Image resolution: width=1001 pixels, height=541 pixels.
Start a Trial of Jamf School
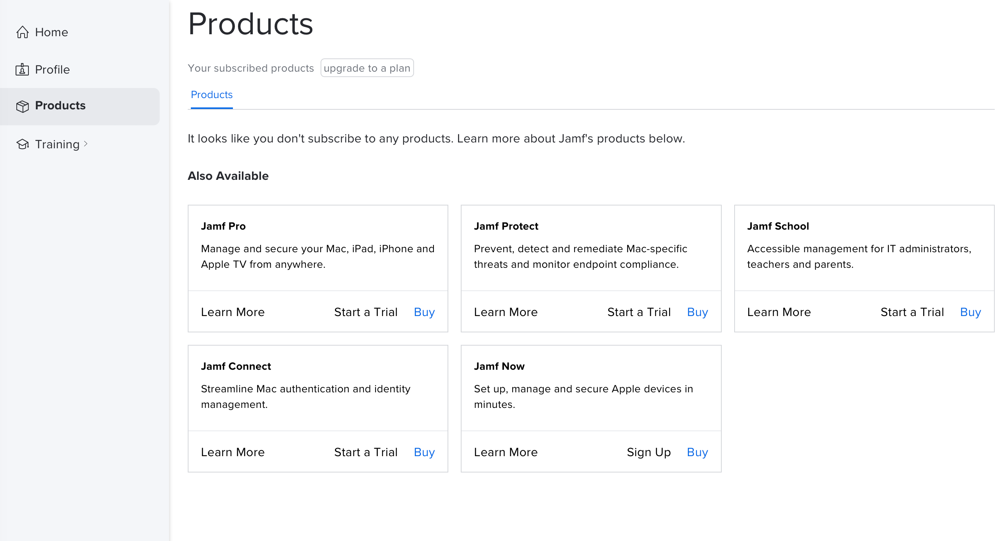[912, 312]
